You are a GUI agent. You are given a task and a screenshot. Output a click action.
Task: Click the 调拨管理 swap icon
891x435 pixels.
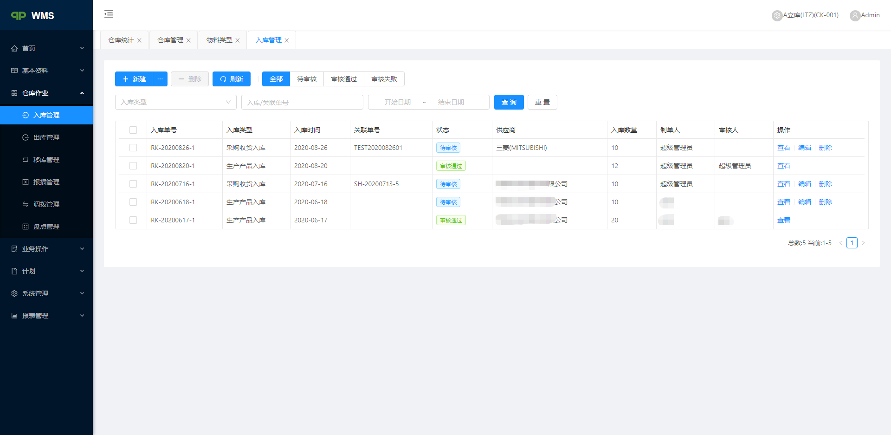click(x=26, y=204)
